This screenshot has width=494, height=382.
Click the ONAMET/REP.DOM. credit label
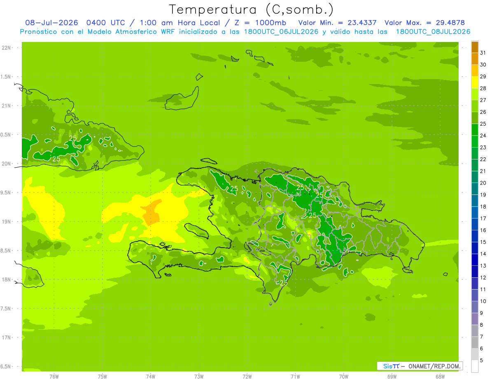(x=435, y=366)
